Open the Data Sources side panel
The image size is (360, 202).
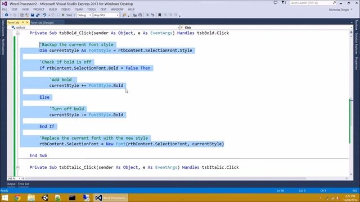click(x=3, y=27)
